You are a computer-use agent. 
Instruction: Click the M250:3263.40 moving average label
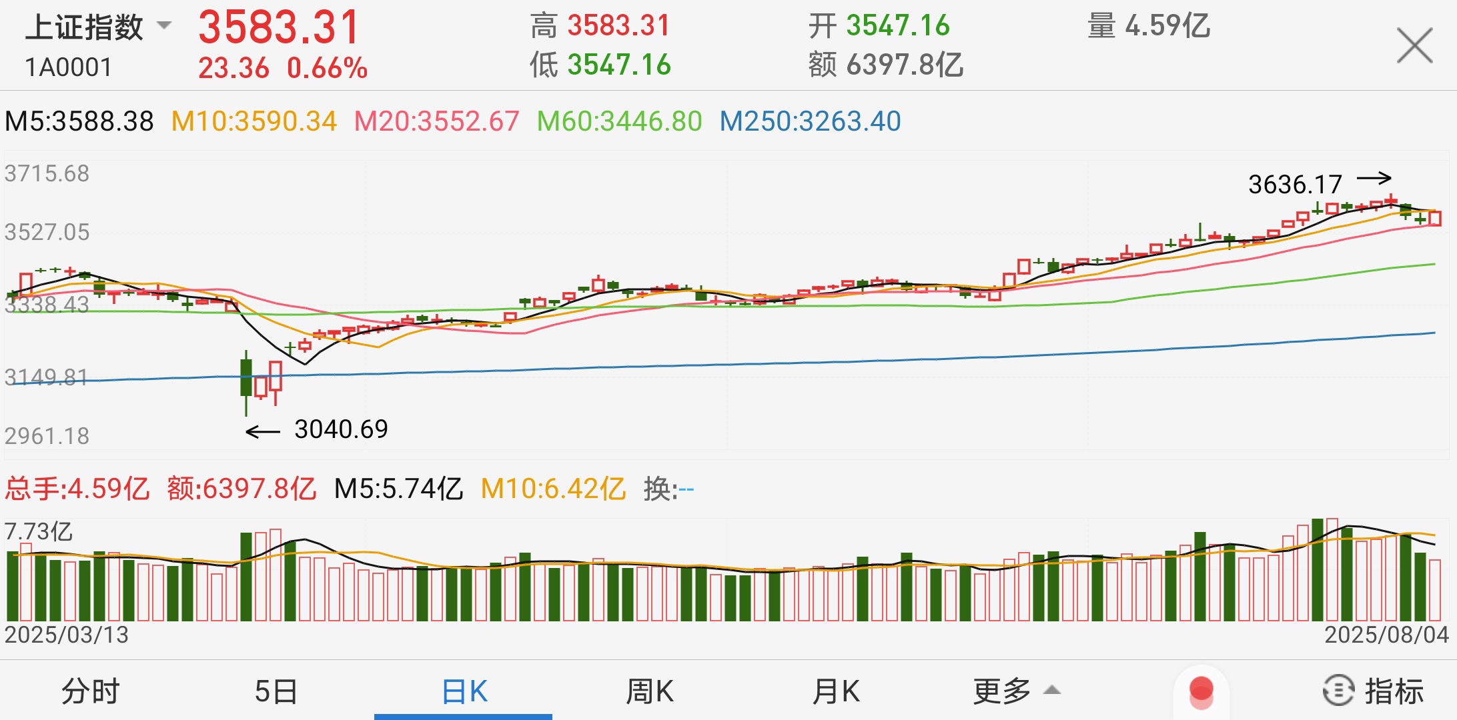(x=810, y=121)
